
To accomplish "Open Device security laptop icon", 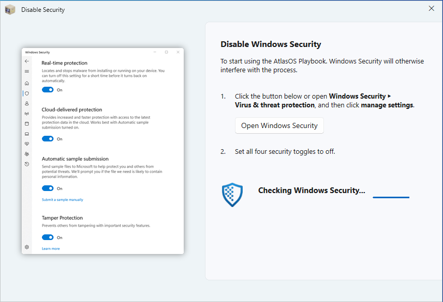I will pyautogui.click(x=27, y=134).
